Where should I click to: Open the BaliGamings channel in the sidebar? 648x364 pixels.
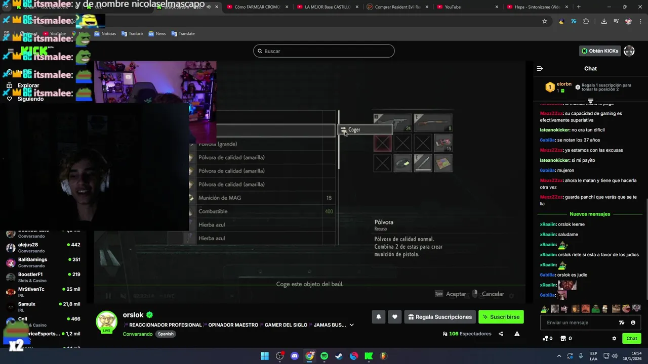pos(43,262)
